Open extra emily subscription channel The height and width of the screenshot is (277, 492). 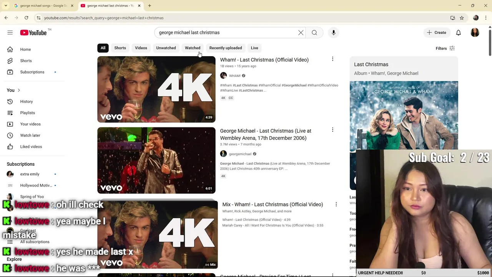30,174
